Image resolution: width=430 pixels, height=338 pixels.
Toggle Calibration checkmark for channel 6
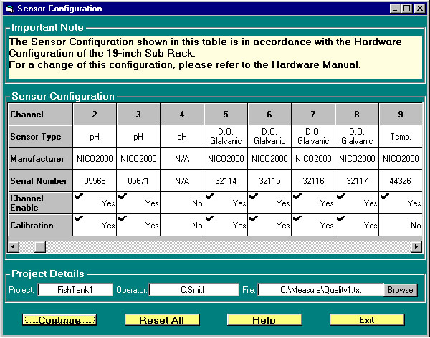[254, 218]
